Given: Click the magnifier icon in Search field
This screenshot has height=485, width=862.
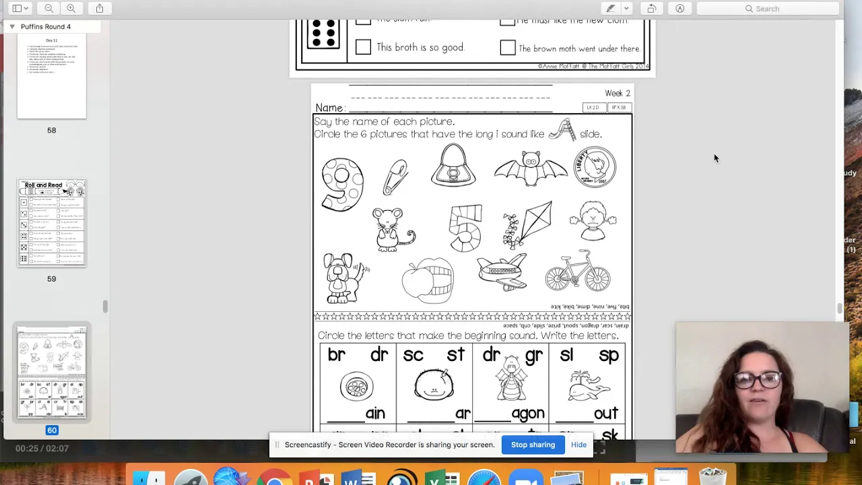Looking at the screenshot, I should (749, 9).
